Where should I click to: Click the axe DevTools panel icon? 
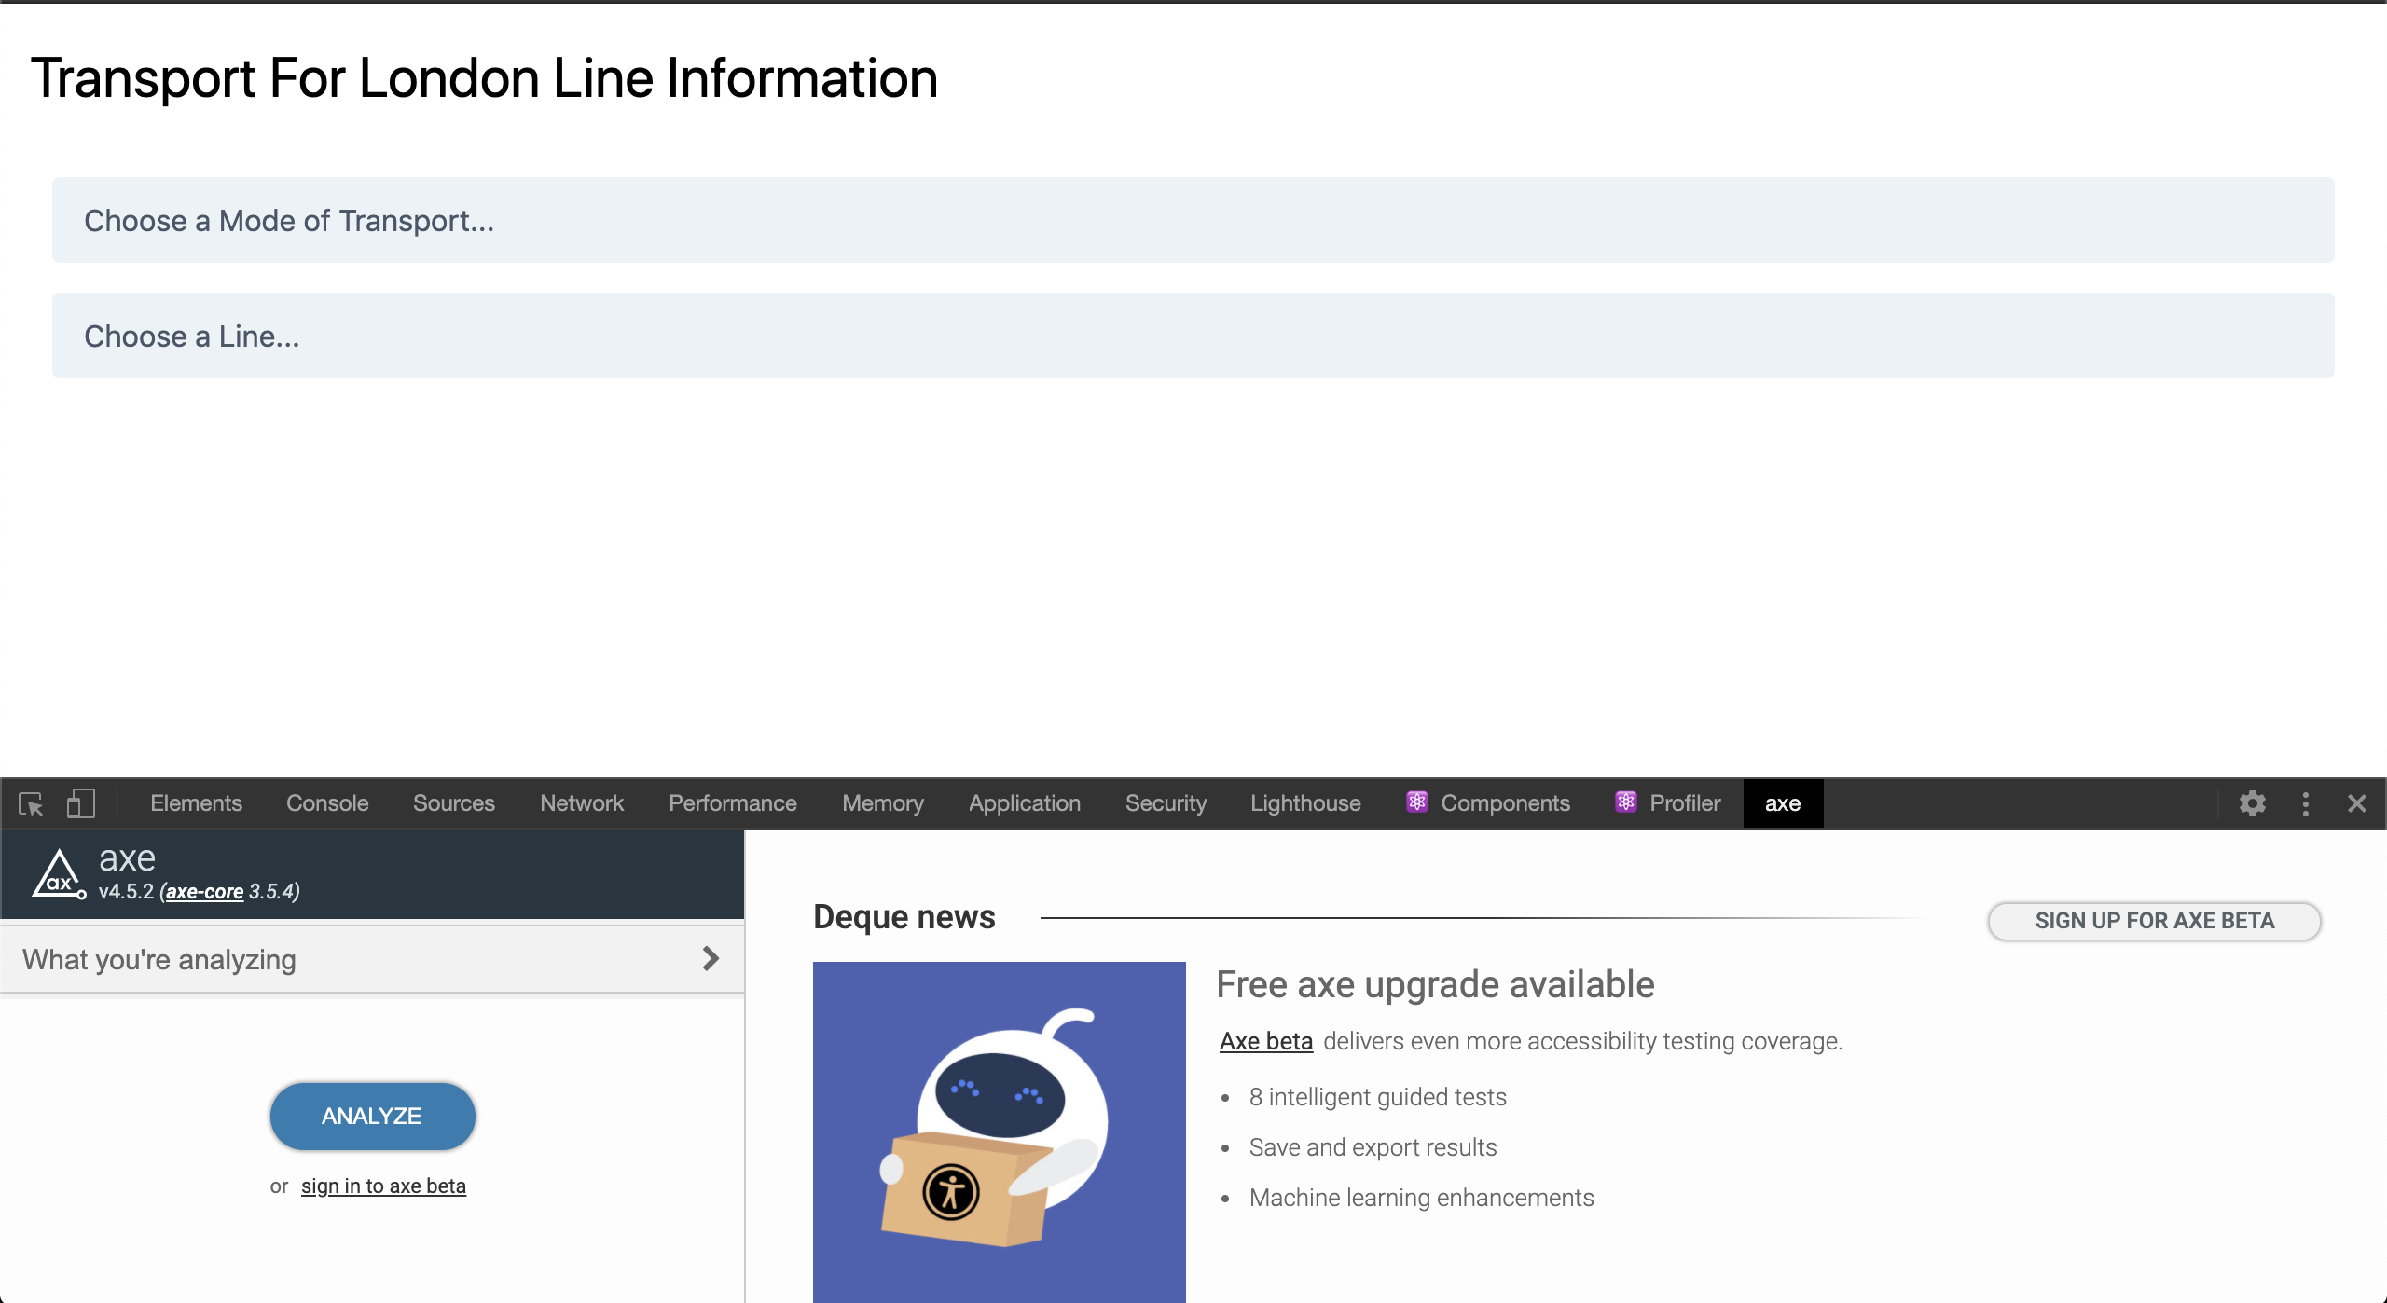tap(1782, 802)
